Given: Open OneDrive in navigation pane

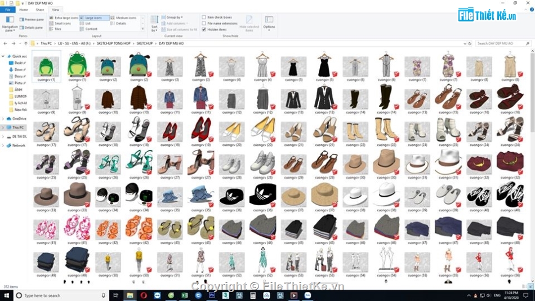Looking at the screenshot, I should click(x=19, y=118).
